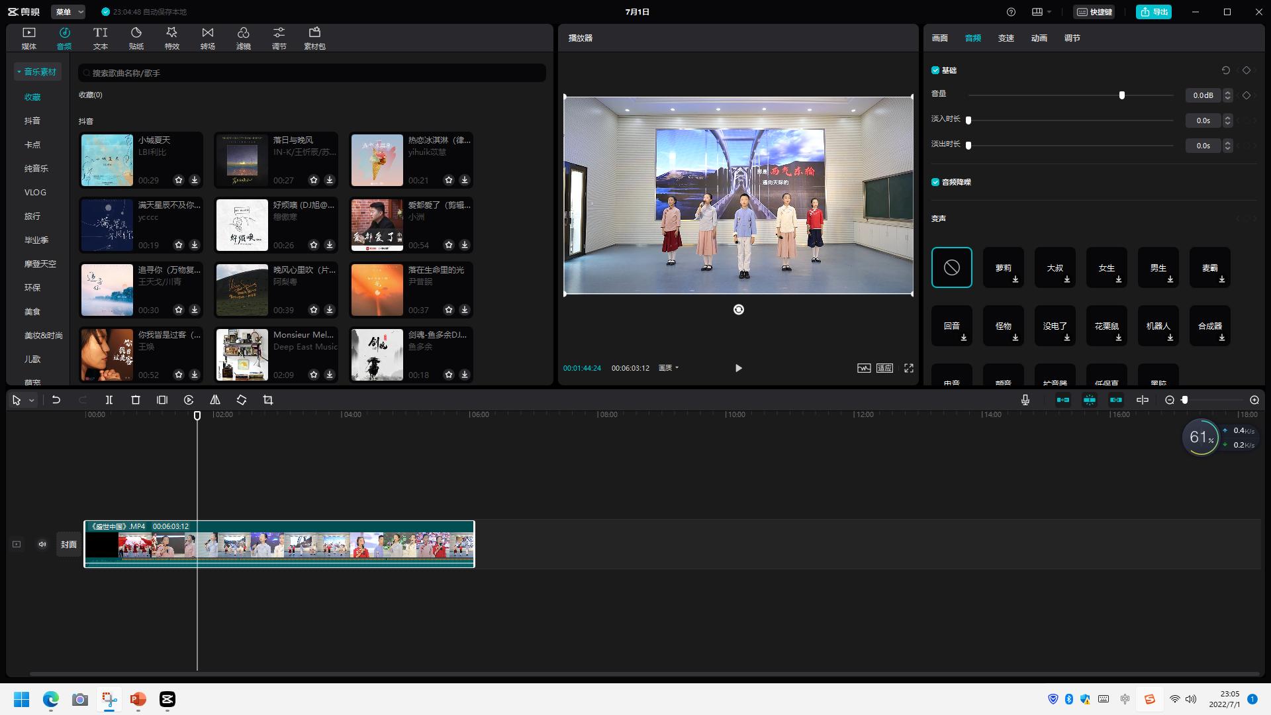Mute the main video track
This screenshot has height=715, width=1271.
click(x=42, y=544)
